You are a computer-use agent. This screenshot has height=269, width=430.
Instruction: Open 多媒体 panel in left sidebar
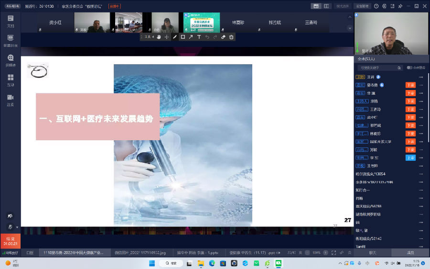pos(11,60)
